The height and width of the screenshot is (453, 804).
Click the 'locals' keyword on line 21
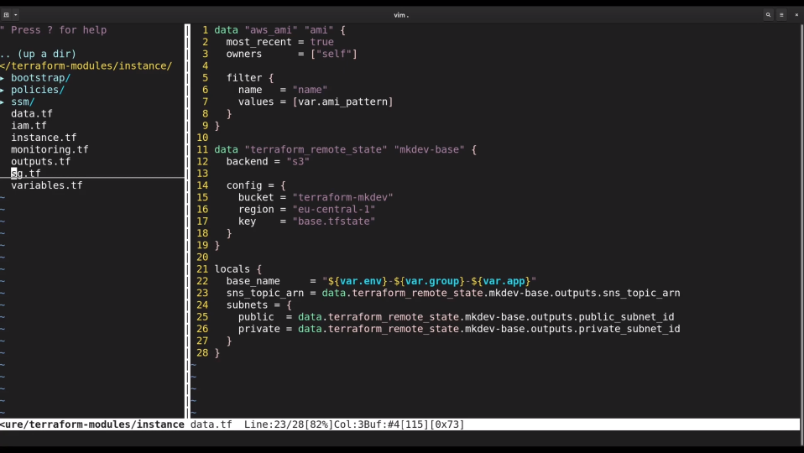(x=232, y=269)
